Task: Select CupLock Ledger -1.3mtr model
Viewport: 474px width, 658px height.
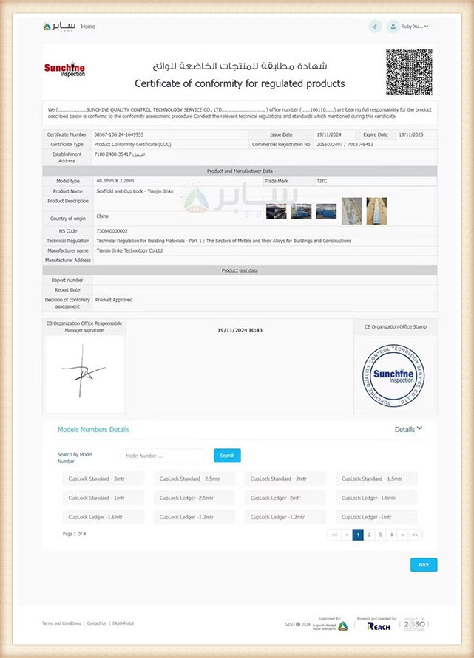Action: 194,518
